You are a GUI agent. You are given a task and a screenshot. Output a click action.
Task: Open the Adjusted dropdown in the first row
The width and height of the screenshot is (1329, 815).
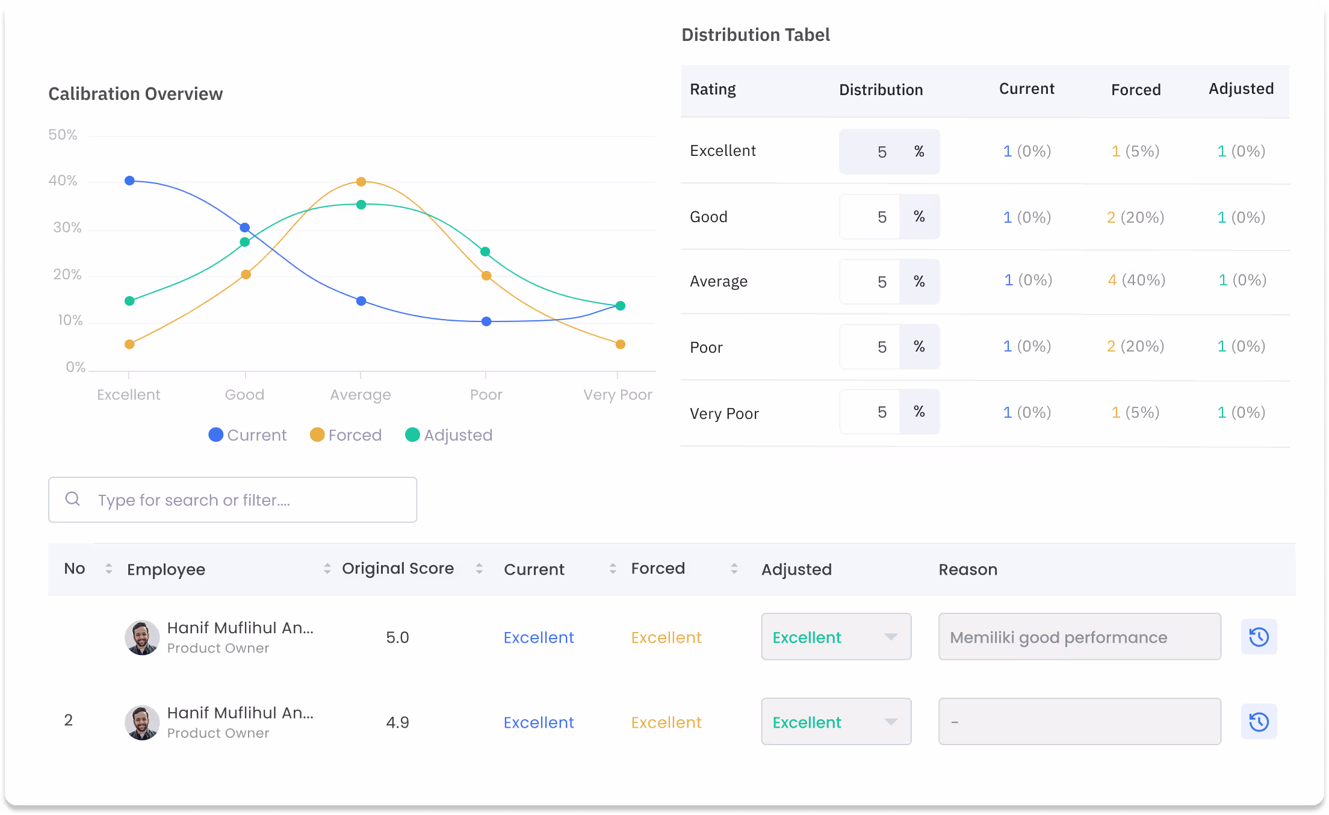tap(836, 637)
